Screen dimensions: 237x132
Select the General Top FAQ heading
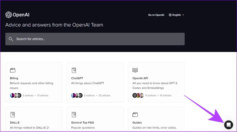[x=83, y=123]
